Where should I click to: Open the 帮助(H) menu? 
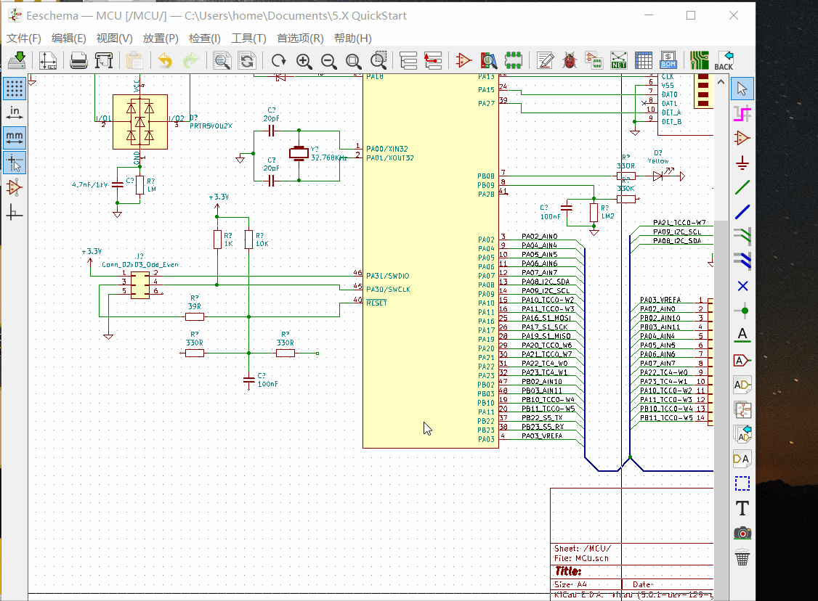point(352,38)
